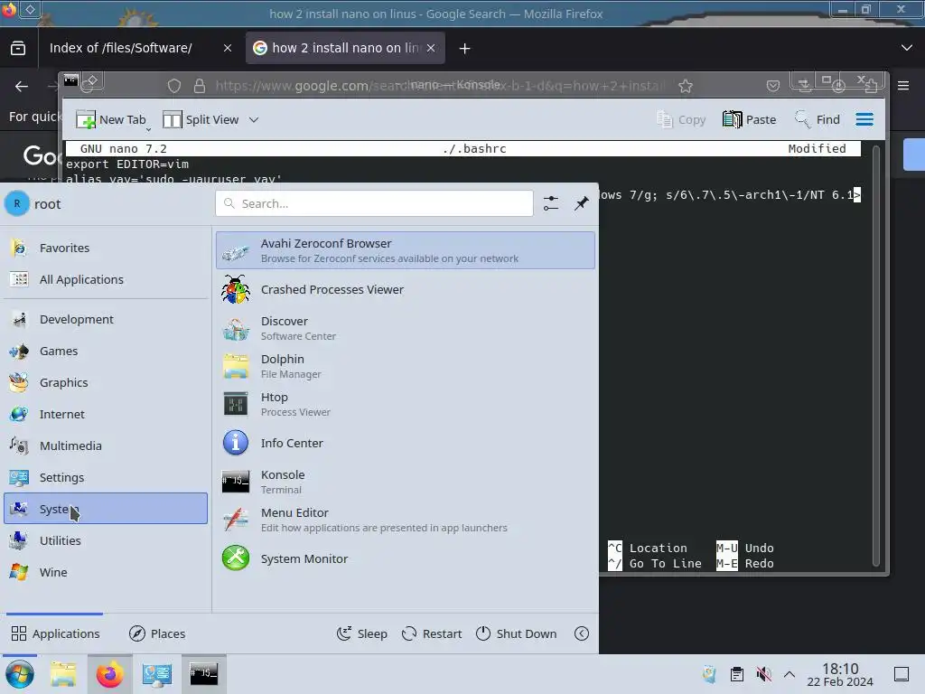Open Utilities category
Image resolution: width=925 pixels, height=694 pixels.
pos(106,540)
